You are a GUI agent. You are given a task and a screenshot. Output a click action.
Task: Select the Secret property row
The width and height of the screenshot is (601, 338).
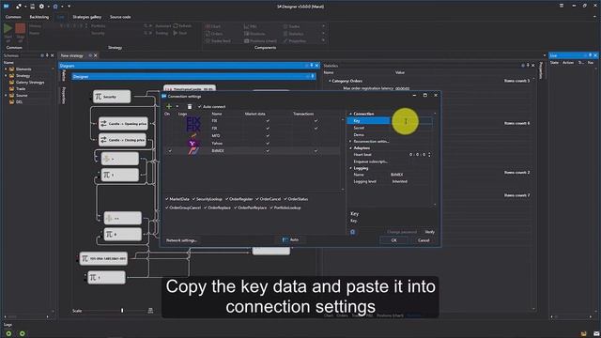coord(390,128)
